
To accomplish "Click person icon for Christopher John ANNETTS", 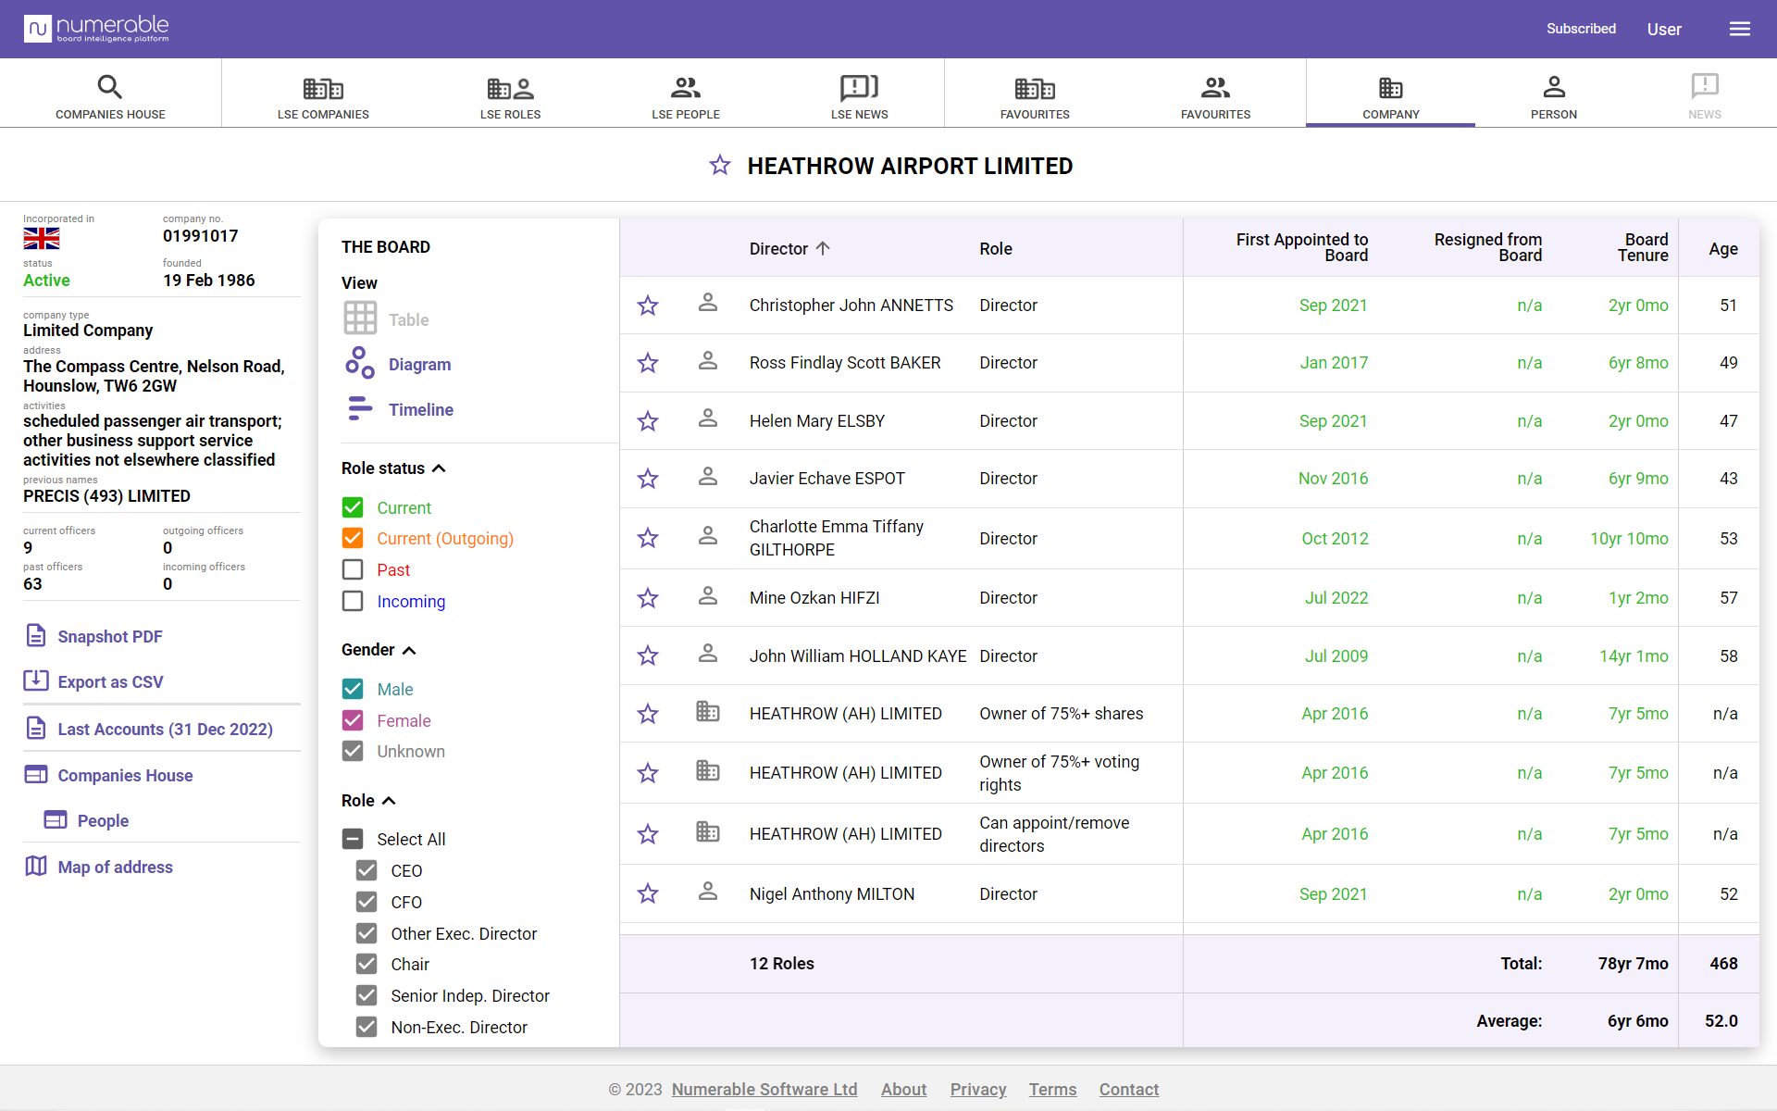I will click(708, 303).
